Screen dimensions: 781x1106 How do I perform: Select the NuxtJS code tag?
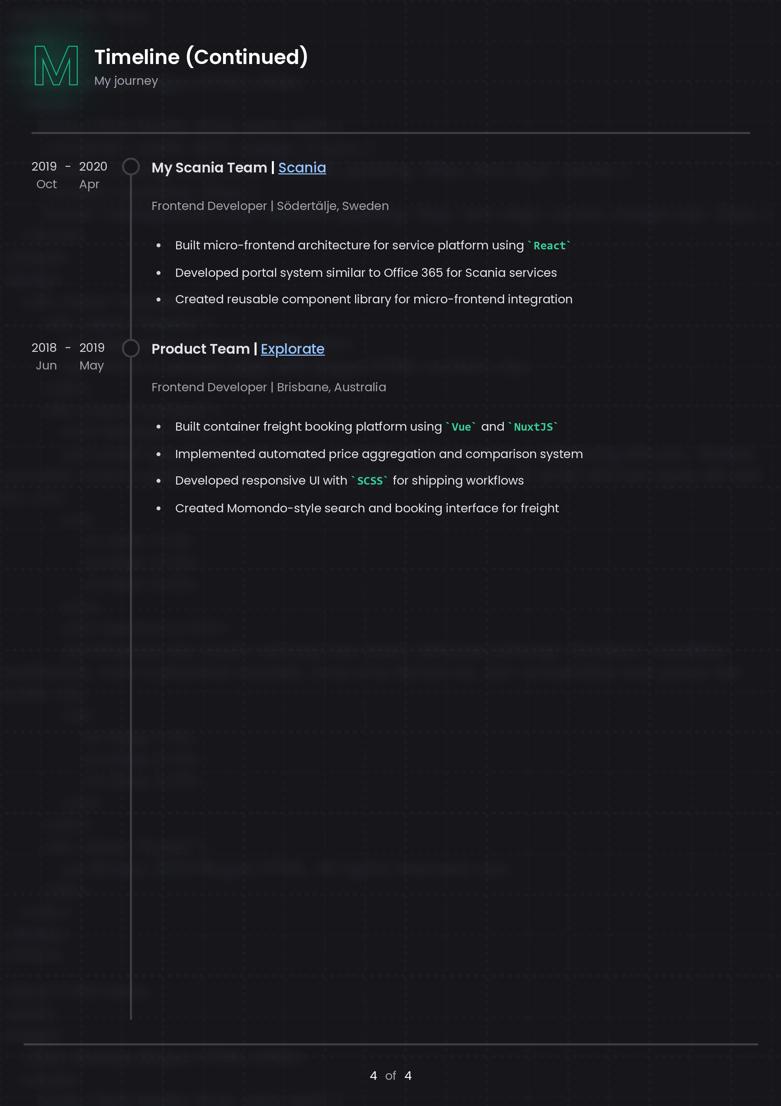533,427
